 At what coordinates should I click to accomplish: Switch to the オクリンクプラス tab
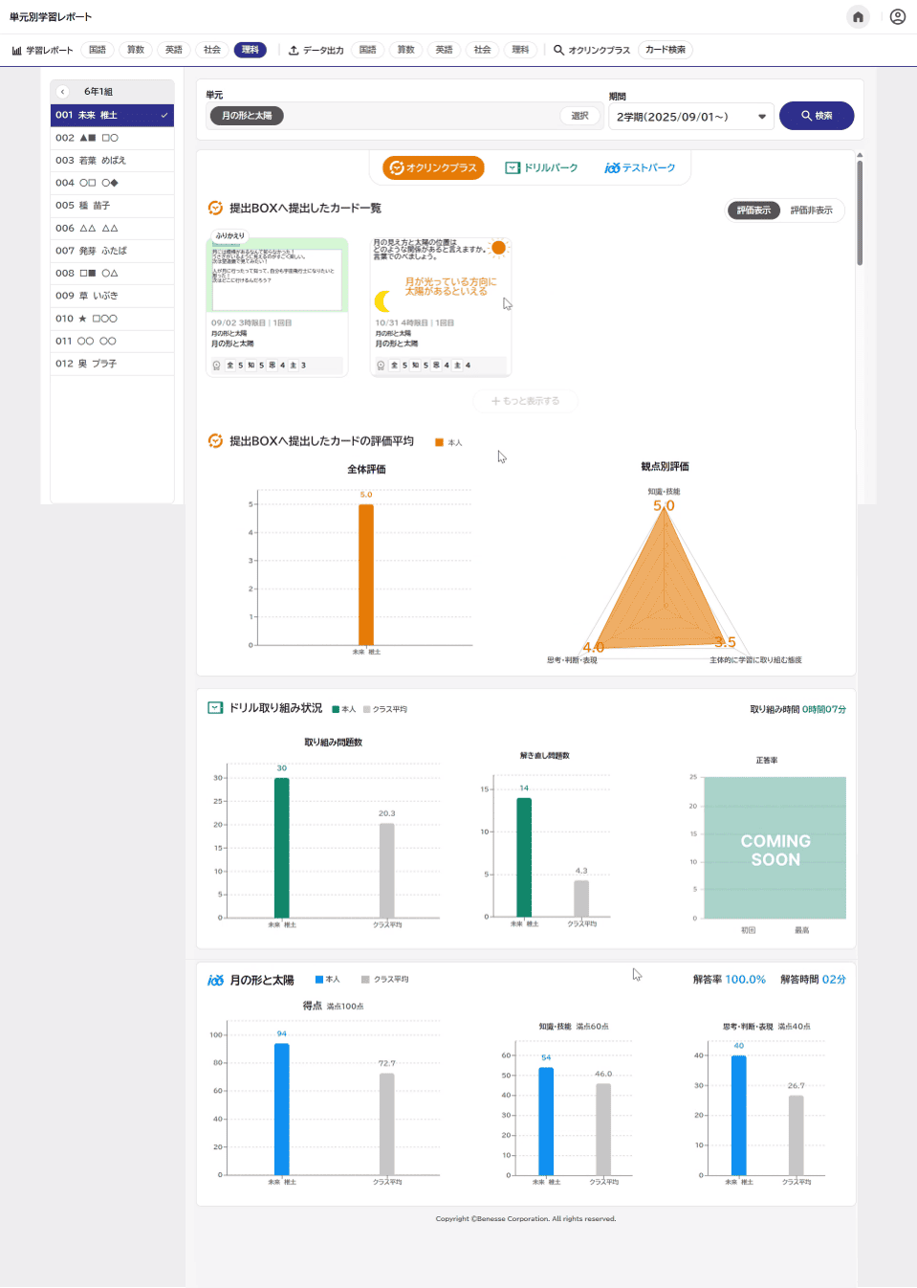pyautogui.click(x=433, y=168)
